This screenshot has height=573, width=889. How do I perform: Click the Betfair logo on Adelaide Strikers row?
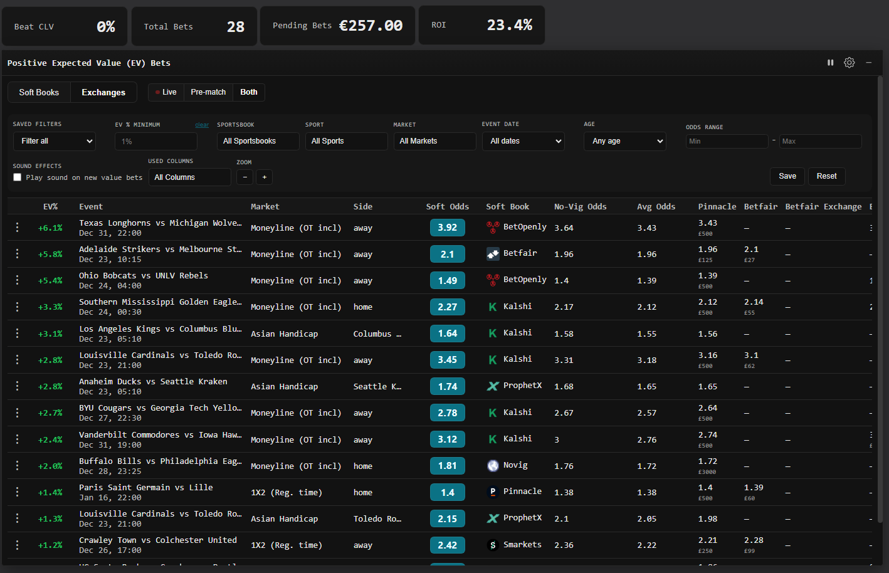[x=493, y=253]
